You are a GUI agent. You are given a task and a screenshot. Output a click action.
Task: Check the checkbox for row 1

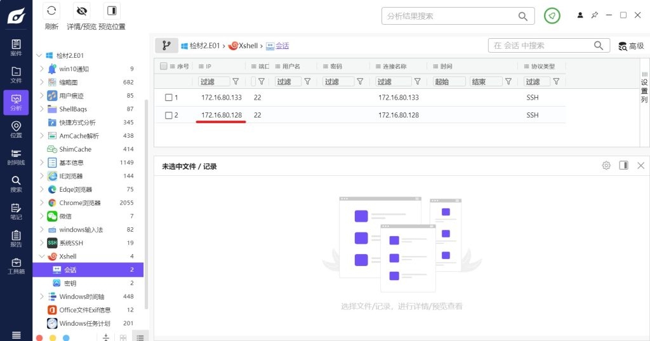[169, 98]
